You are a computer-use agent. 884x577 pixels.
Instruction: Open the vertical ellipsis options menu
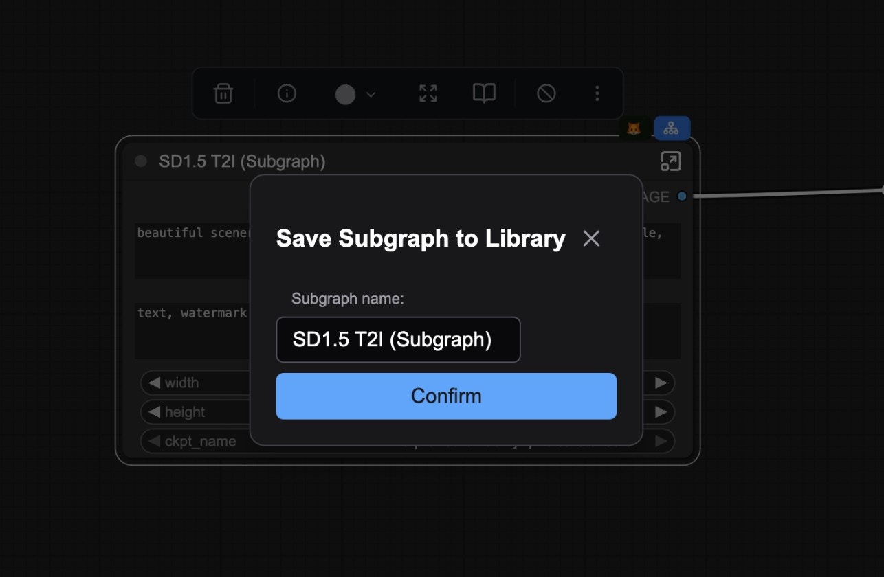coord(597,93)
